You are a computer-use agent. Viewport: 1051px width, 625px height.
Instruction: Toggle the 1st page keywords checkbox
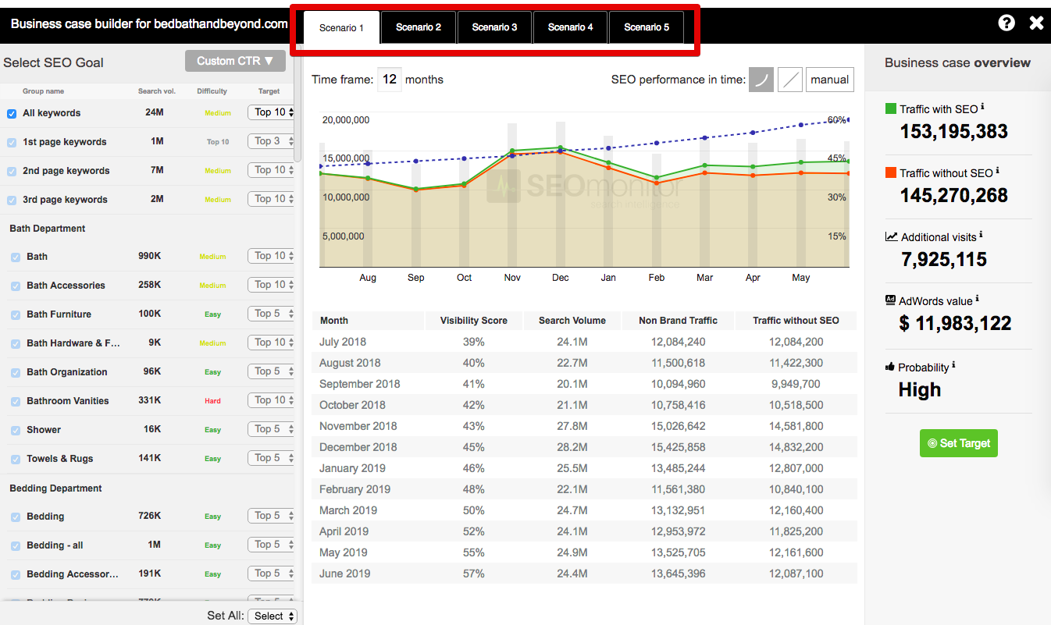pyautogui.click(x=12, y=142)
